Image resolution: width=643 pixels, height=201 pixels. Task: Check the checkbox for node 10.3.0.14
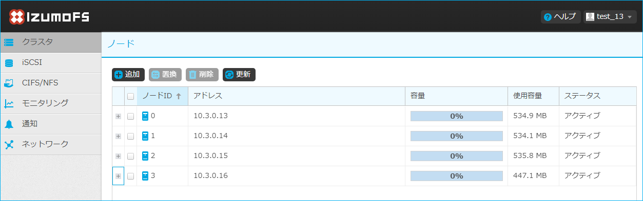(x=130, y=136)
